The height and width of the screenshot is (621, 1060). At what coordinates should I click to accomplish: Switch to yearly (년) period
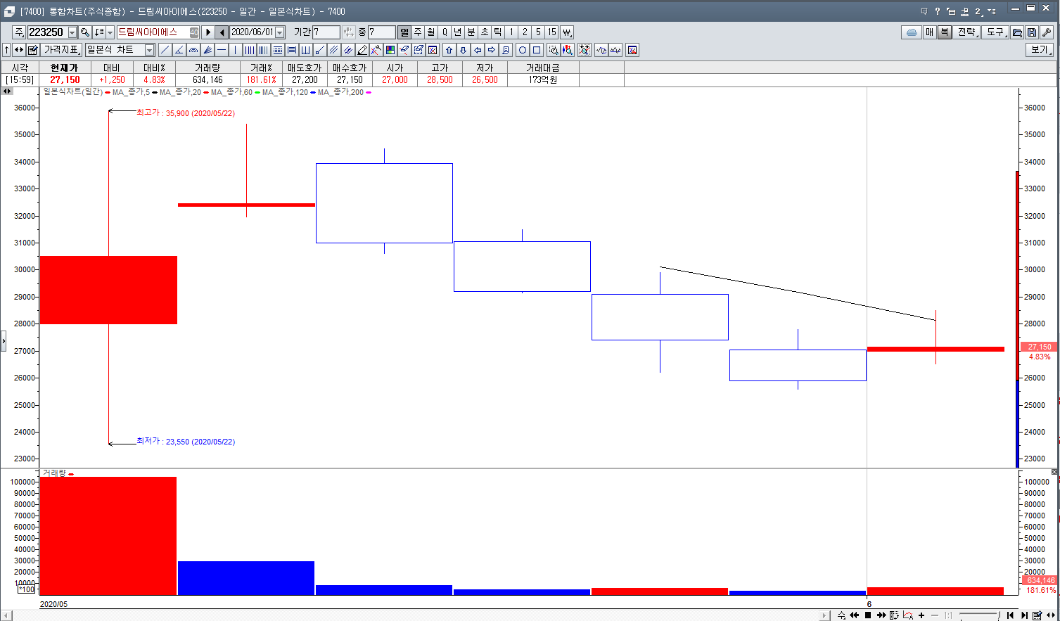tap(457, 32)
